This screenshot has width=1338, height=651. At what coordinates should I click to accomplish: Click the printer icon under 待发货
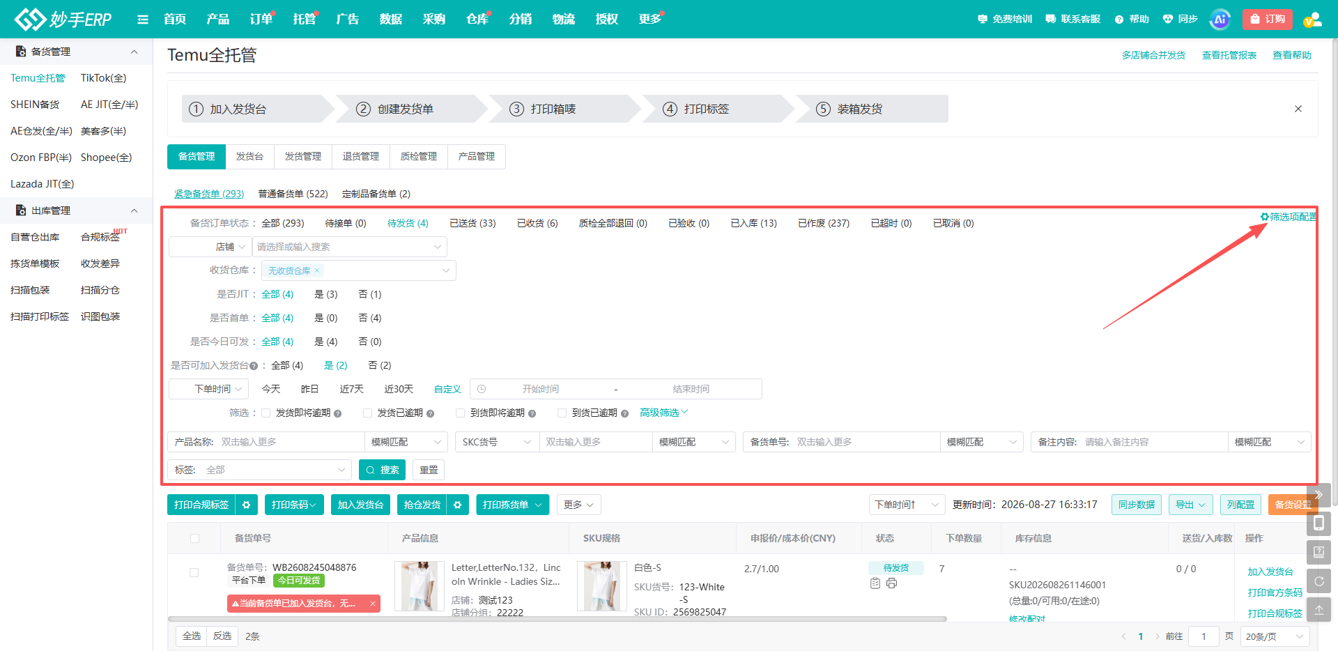891,583
